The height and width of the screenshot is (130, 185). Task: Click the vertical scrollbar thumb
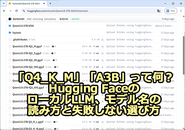(184, 55)
